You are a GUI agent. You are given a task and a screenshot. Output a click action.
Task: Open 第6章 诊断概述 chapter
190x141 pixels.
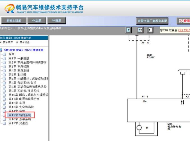point(28,79)
